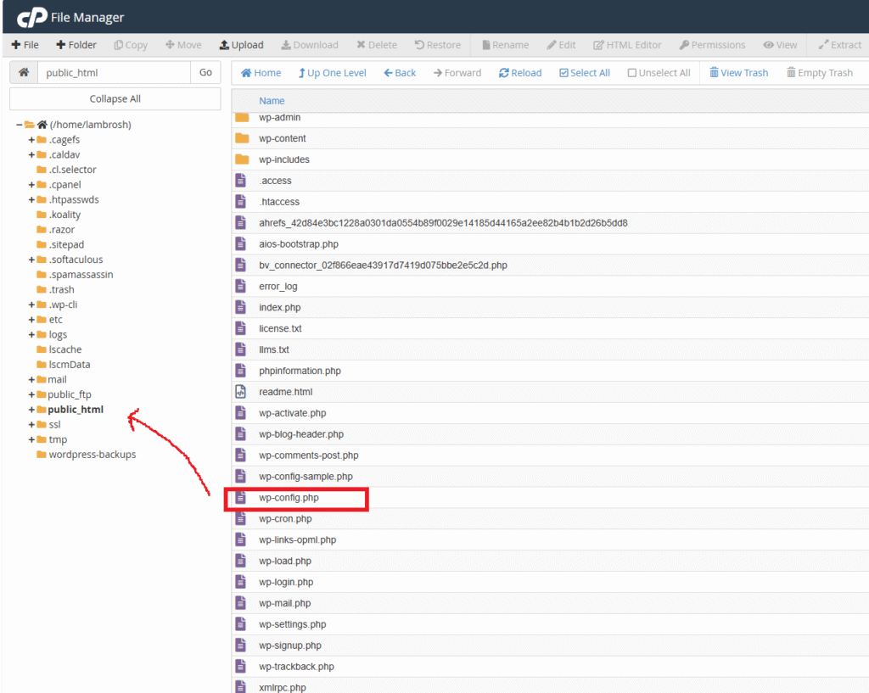This screenshot has height=693, width=869.
Task: Expand the .cagefs folder tree node
Action: coord(31,140)
